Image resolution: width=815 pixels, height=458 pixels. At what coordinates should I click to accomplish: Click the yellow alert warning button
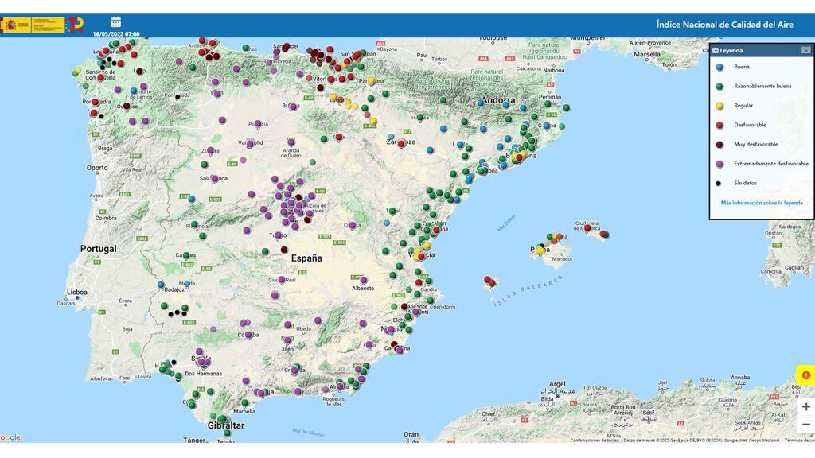point(805,375)
